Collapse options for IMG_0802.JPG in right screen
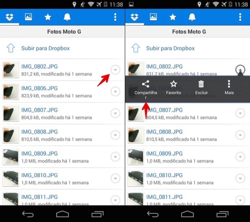Image resolution: width=250 pixels, height=222 pixels. click(x=240, y=70)
